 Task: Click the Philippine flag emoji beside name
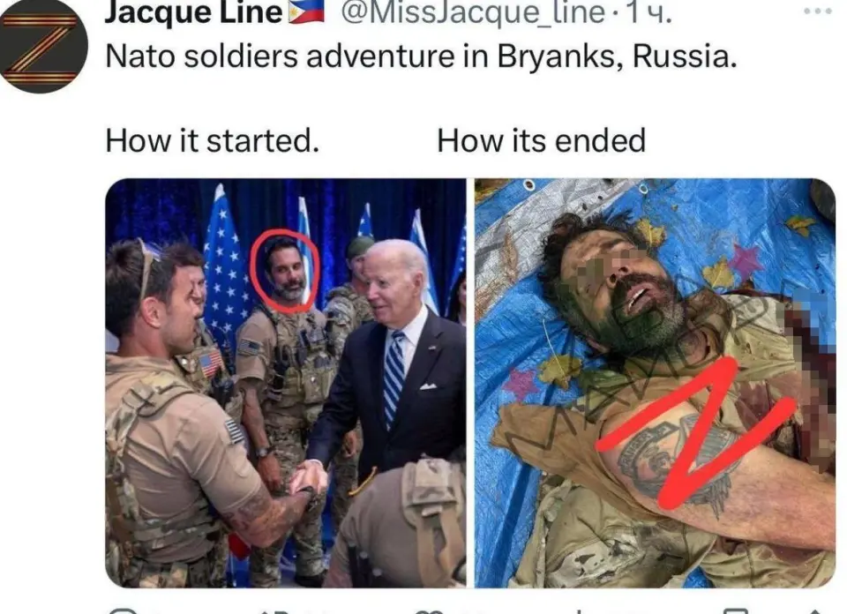pos(306,11)
